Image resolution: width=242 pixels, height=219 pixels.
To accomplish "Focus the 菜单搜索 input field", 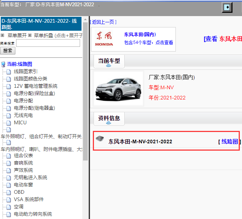I will pos(48,43).
